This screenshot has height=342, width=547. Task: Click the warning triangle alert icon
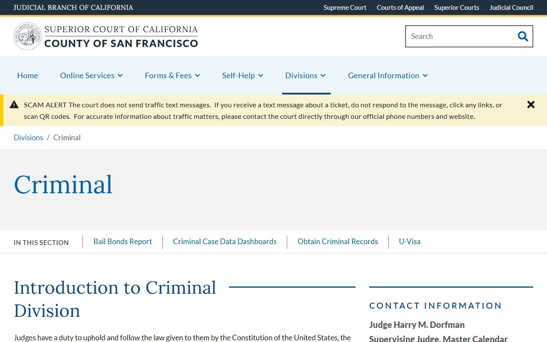(x=14, y=104)
